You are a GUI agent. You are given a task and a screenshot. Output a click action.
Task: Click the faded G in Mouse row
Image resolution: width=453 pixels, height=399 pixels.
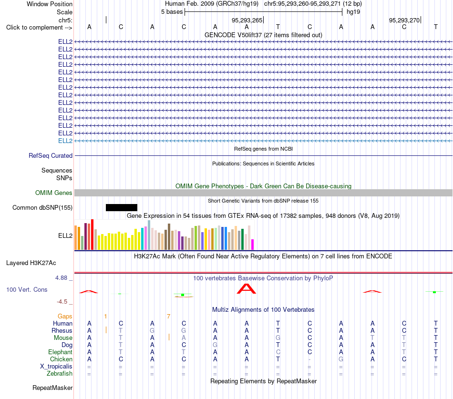click(278, 338)
